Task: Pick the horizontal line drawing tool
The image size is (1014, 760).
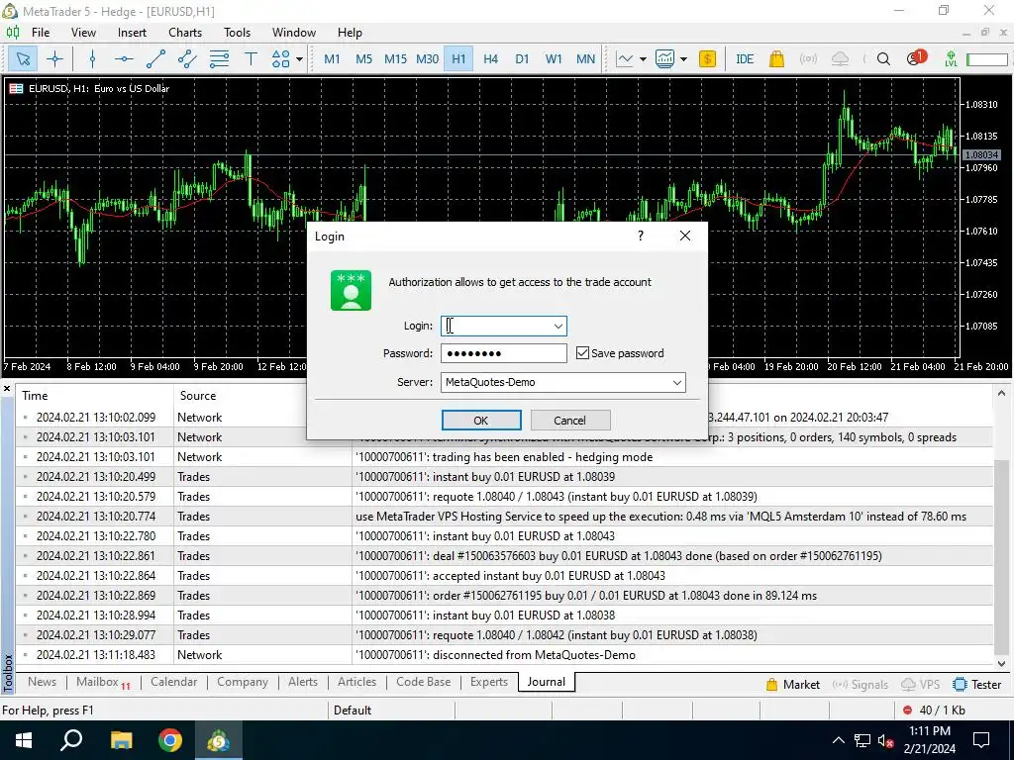Action: pos(124,59)
